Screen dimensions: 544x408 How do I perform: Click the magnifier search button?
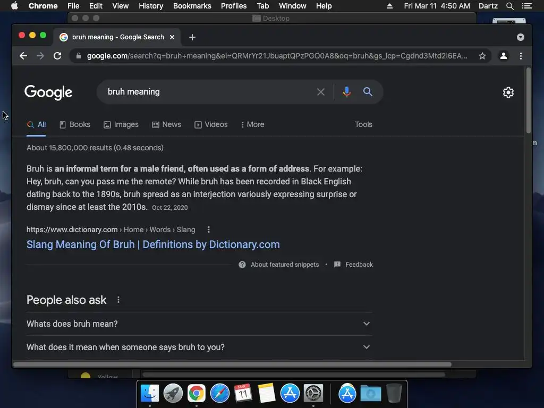(x=368, y=91)
